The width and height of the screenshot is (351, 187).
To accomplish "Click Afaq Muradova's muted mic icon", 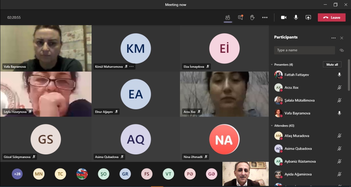I will pos(339,136).
